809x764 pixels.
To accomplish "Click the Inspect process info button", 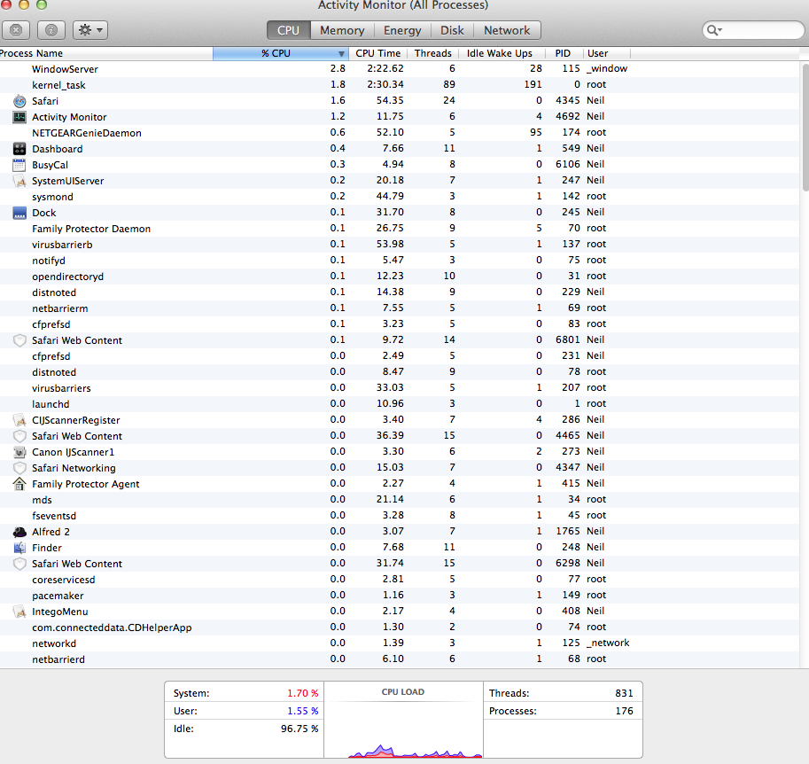I will click(x=51, y=30).
